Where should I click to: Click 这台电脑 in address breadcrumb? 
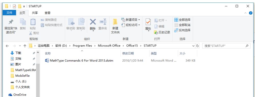[44, 46]
